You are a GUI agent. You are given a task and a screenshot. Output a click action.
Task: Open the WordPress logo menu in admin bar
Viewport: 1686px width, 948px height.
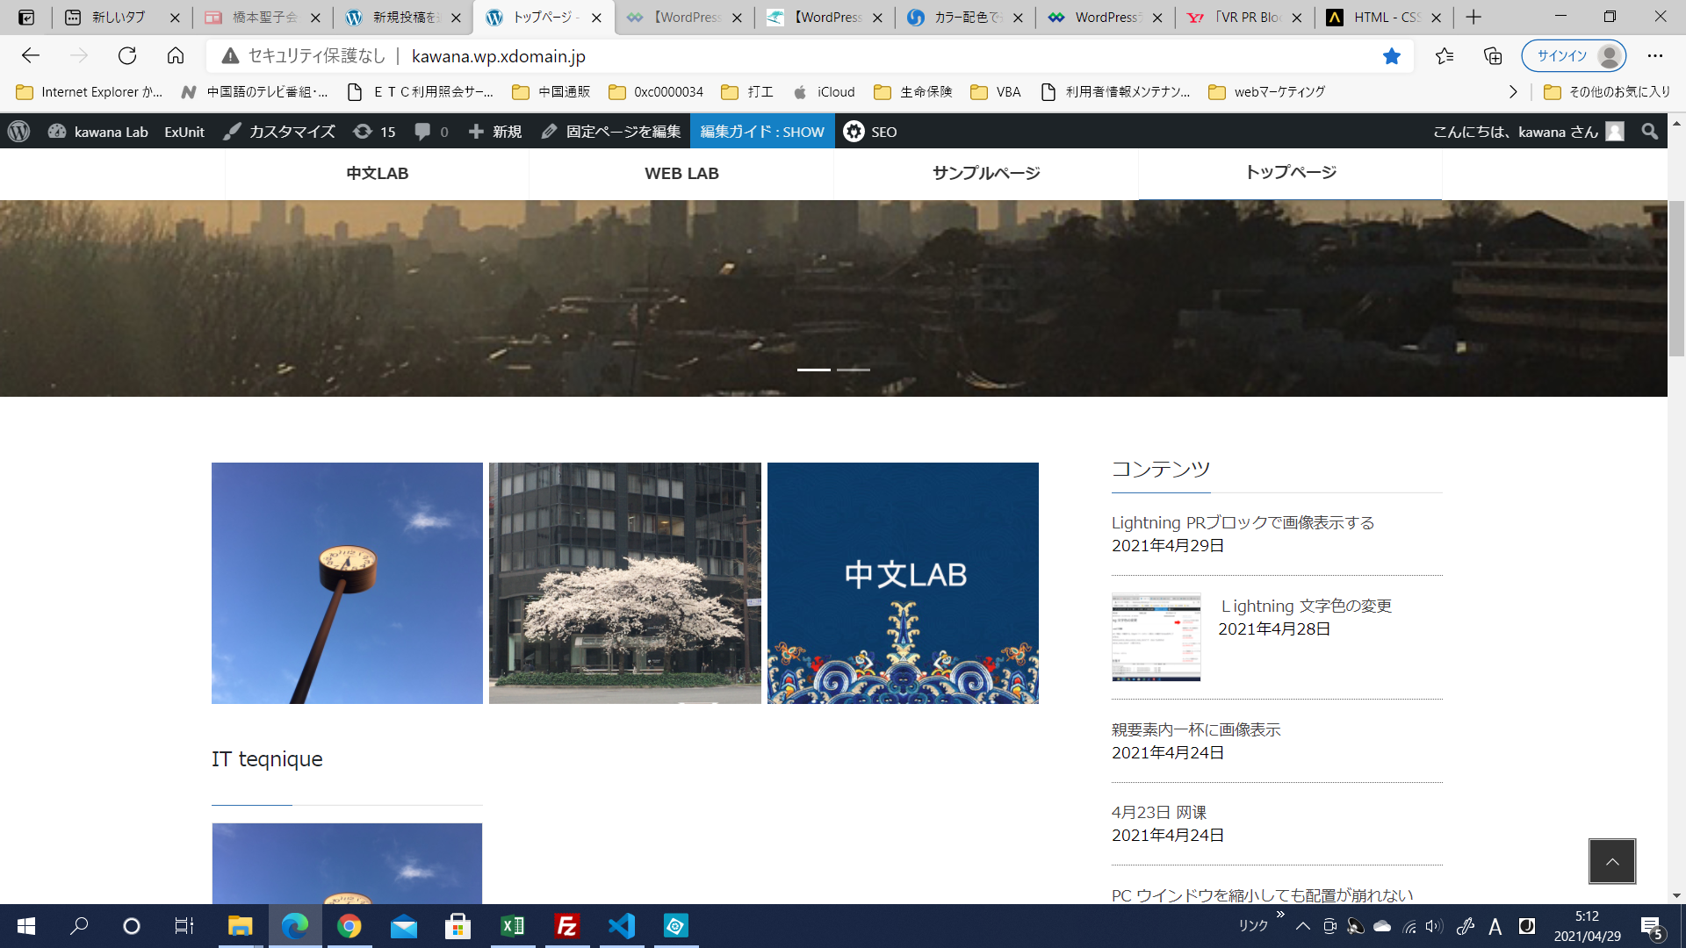[x=18, y=132]
